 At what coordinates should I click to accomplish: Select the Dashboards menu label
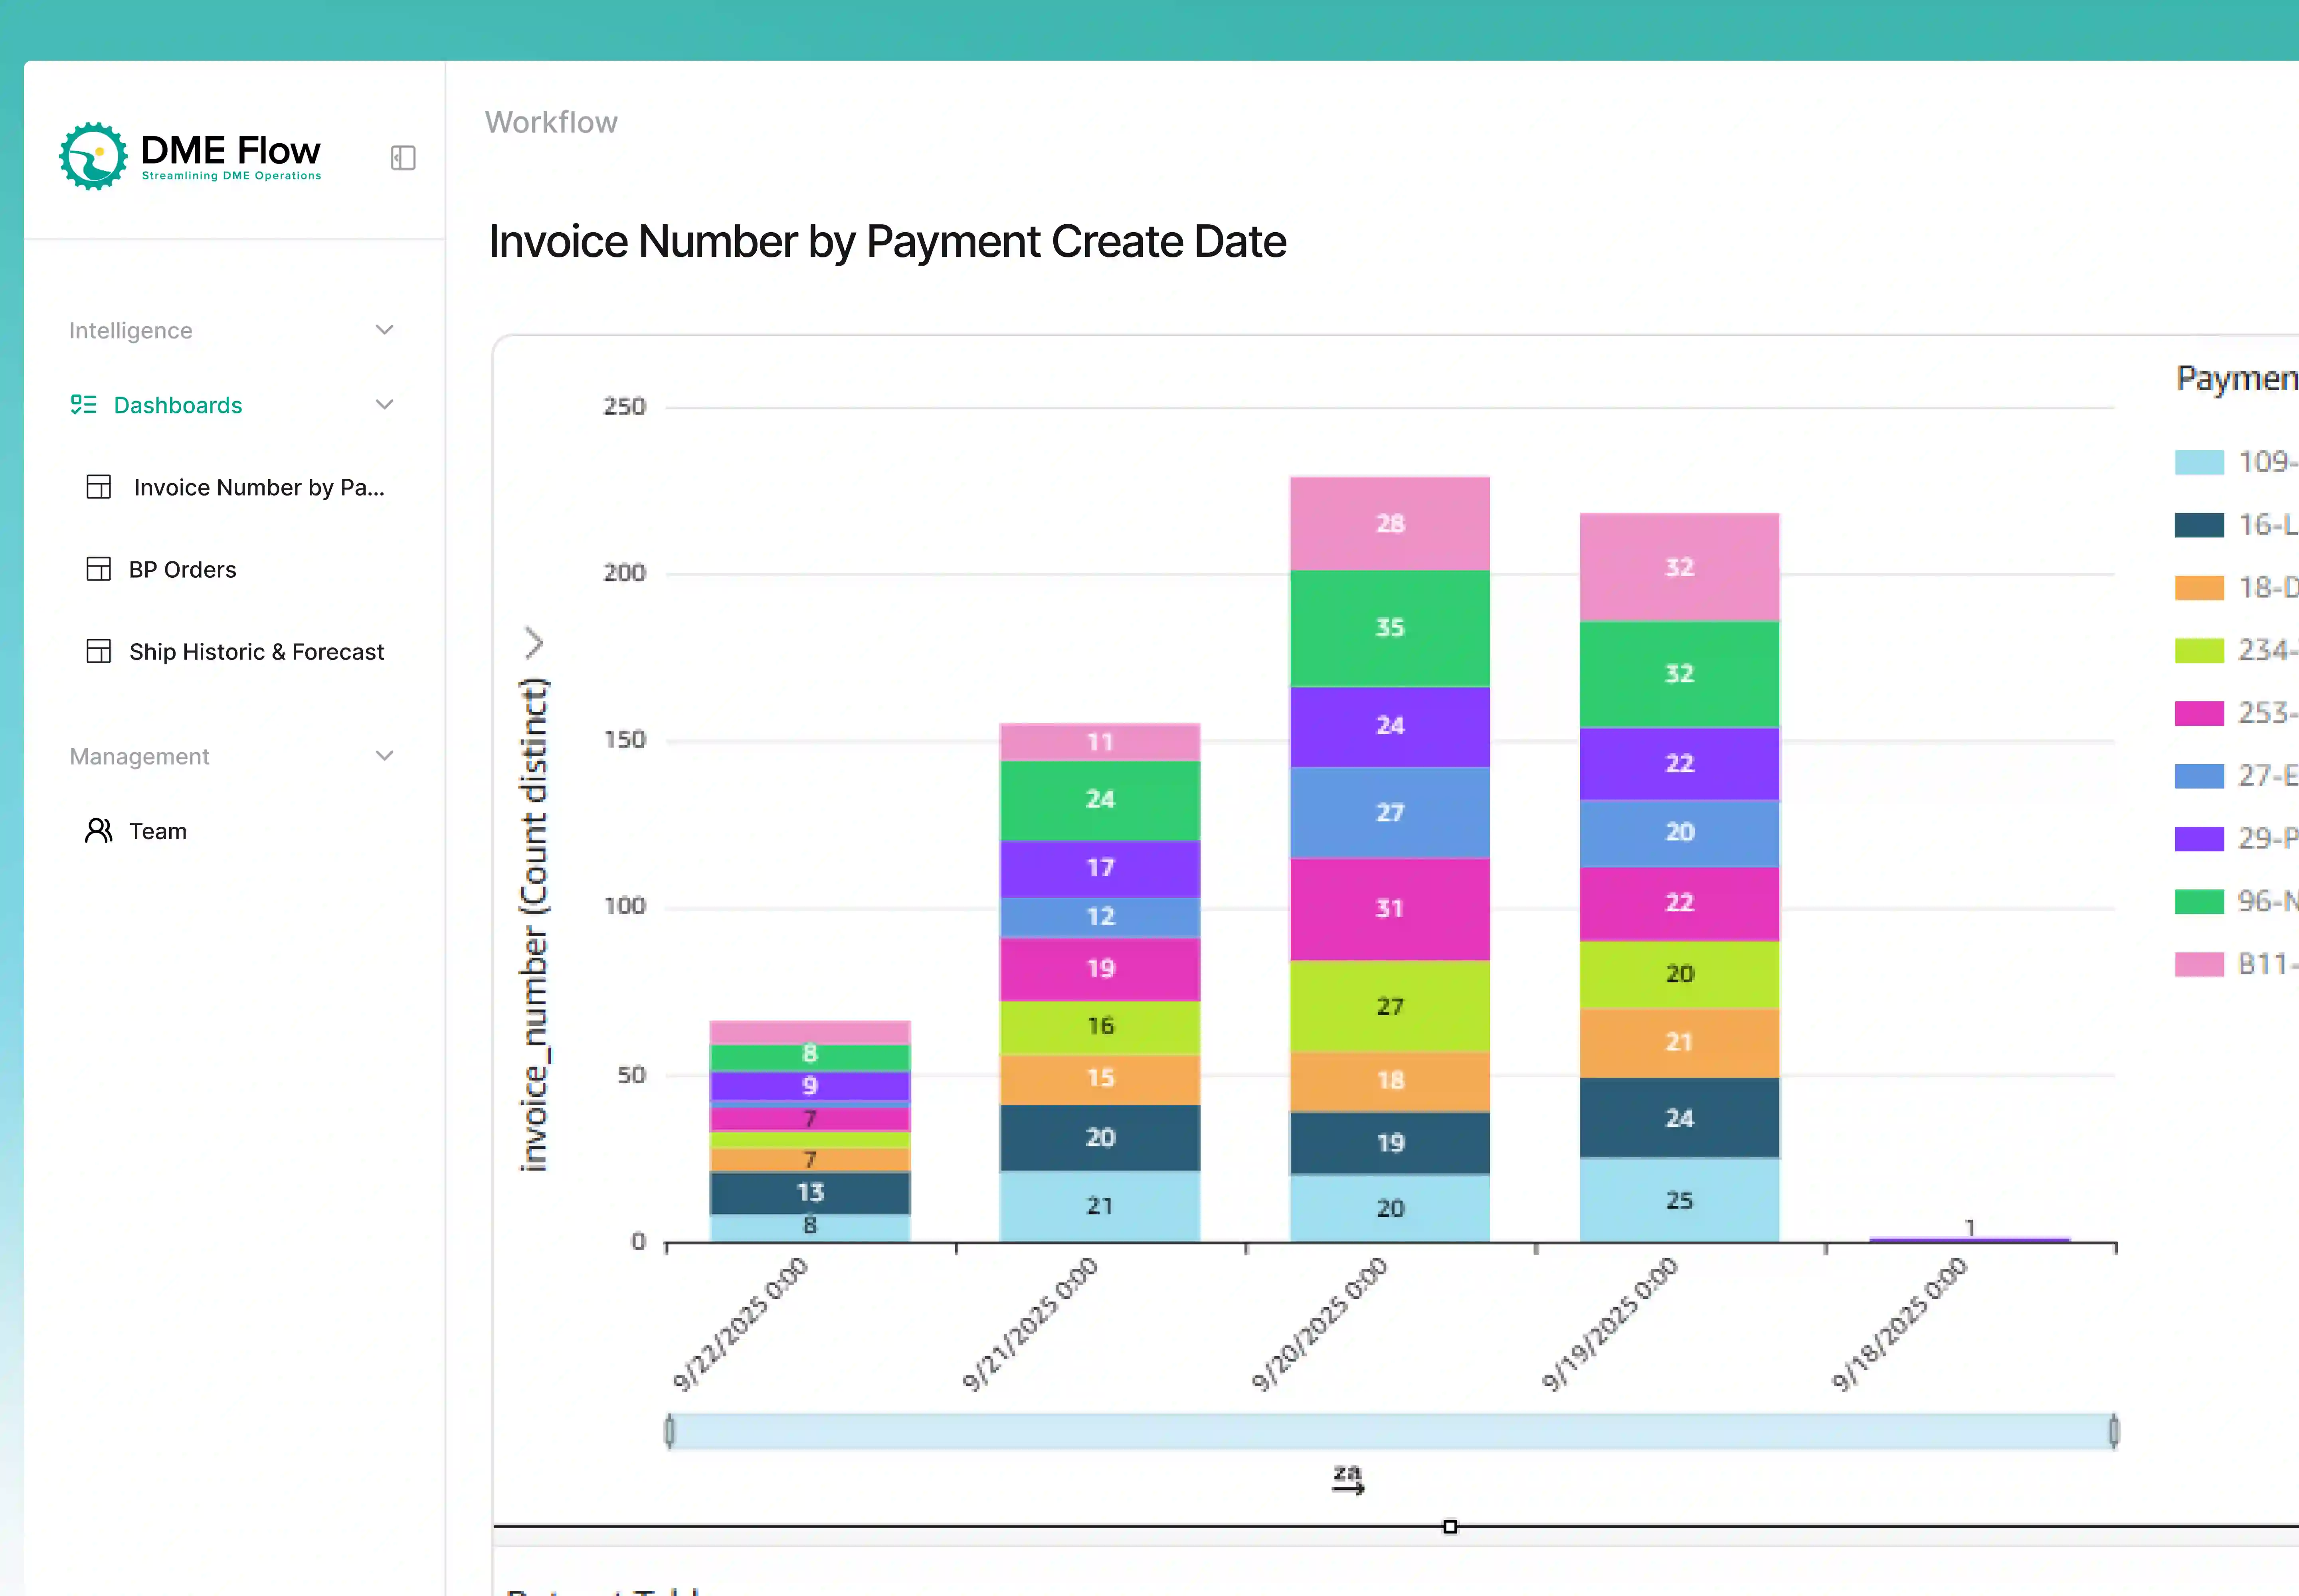(x=178, y=405)
